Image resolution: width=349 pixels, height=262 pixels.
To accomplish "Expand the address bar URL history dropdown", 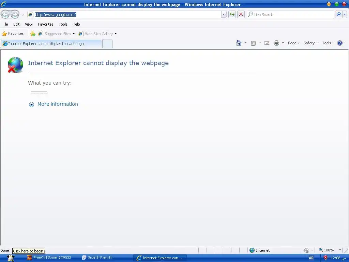I will pyautogui.click(x=224, y=15).
